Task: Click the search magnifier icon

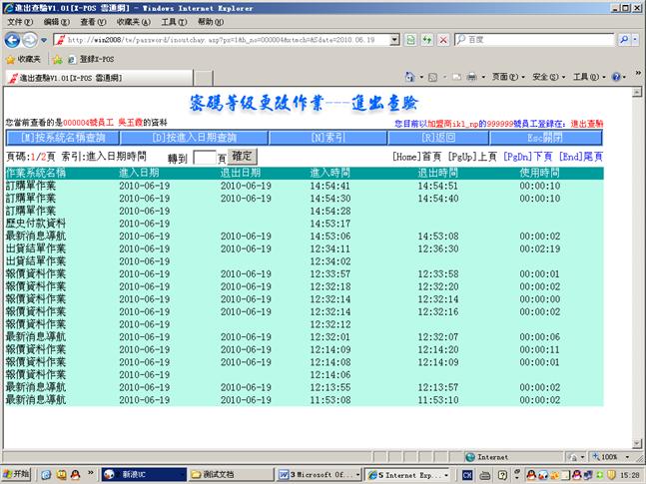Action: point(626,40)
